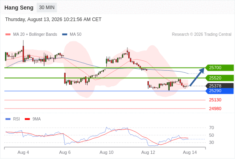Click the Hang Seng title
Viewport: 235px width, 159px height.
click(19, 8)
